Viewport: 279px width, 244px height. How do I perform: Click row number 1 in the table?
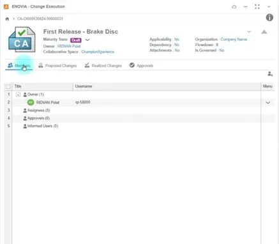click(8, 95)
